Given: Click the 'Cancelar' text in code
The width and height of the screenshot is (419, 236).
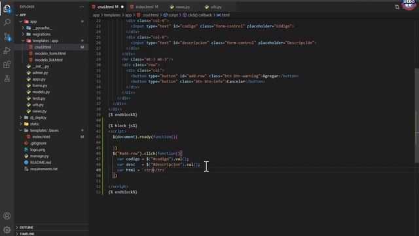Looking at the screenshot, I should click(236, 81).
